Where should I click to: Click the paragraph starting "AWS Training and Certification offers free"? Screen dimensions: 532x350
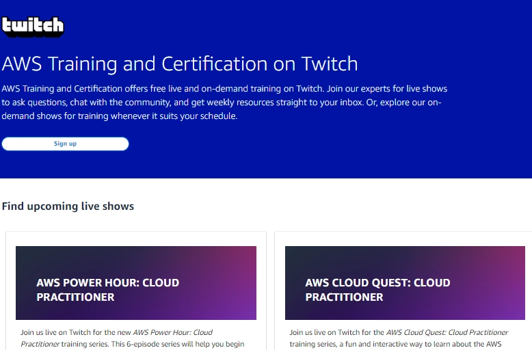[224, 102]
